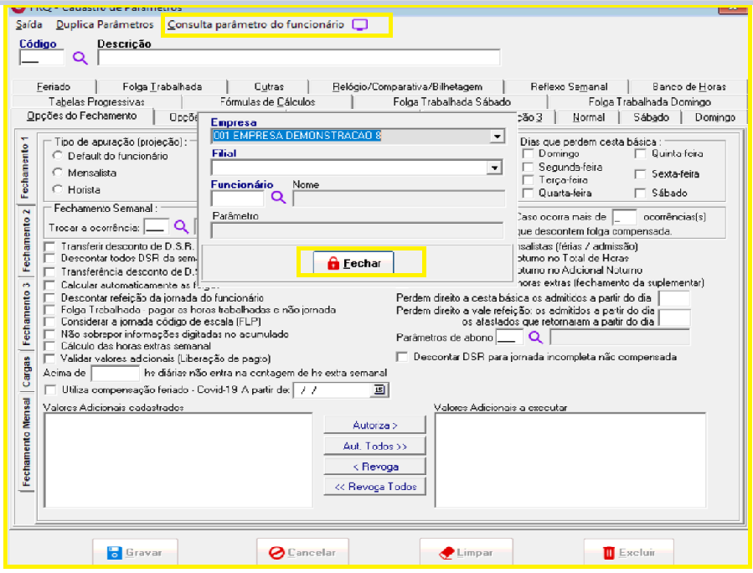Screen dimensions: 753x573
Task: Click the Descrição text field
Action: pyautogui.click(x=299, y=58)
